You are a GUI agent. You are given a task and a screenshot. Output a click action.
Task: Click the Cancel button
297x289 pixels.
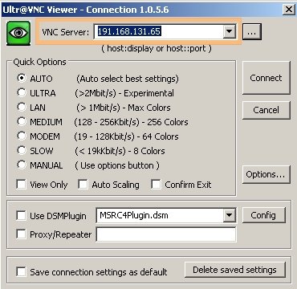point(266,110)
